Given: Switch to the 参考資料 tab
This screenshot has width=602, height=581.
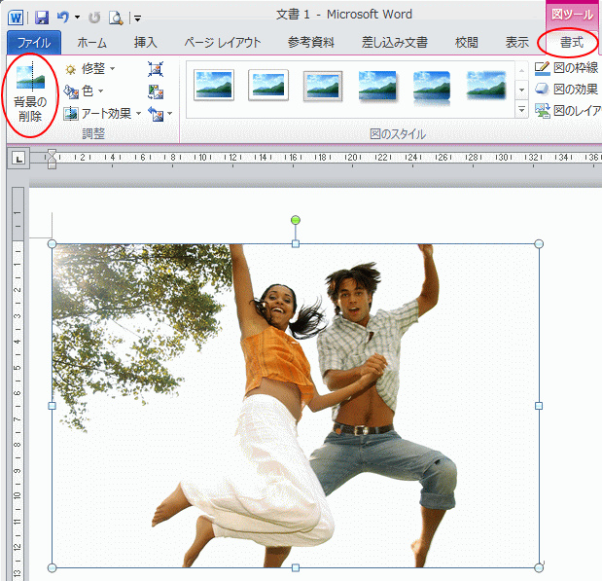Looking at the screenshot, I should tap(311, 43).
